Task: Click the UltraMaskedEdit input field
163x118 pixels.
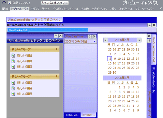Action: (x=82, y=30)
